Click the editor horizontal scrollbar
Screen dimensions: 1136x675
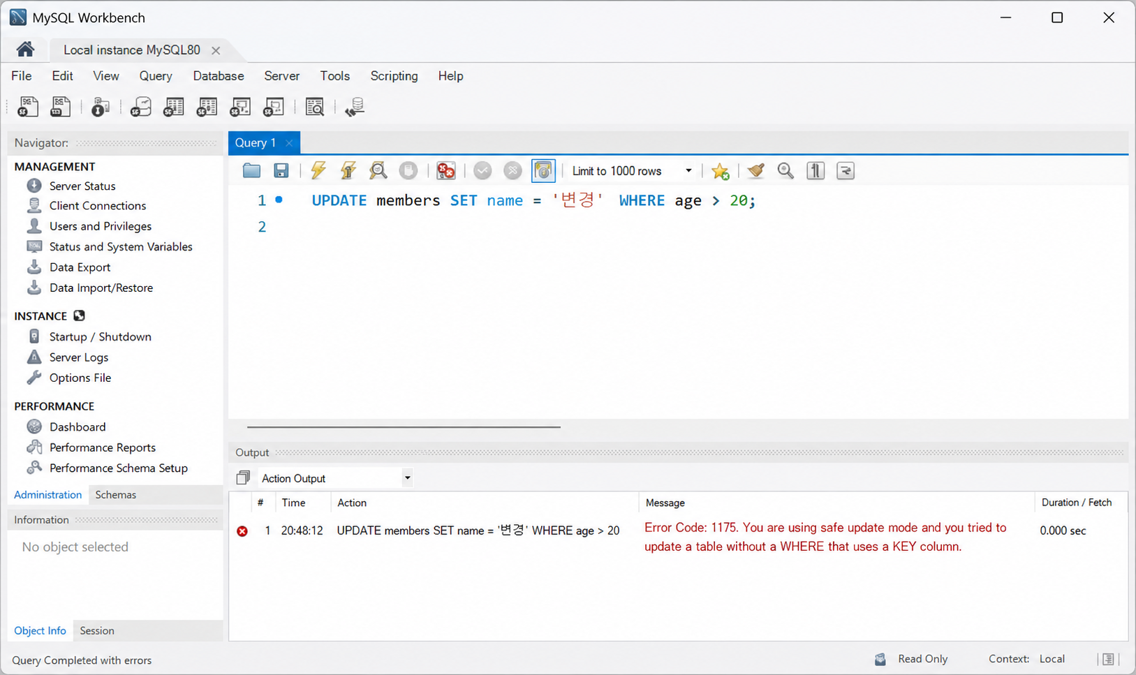[404, 426]
